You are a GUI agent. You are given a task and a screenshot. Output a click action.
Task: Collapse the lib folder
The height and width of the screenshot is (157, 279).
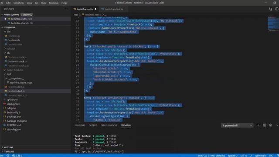[x=5, y=53]
